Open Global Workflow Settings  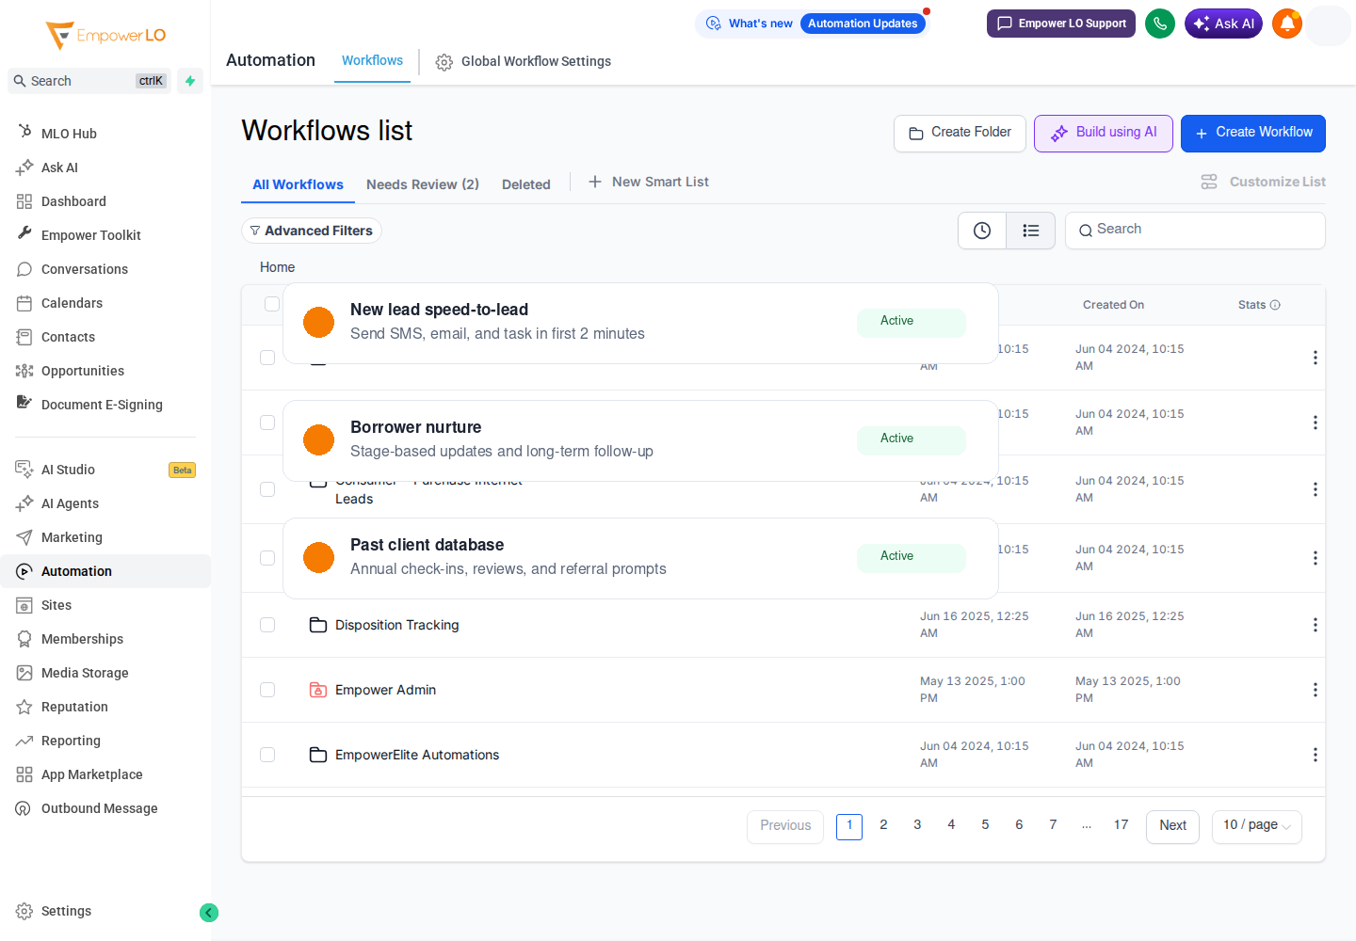pyautogui.click(x=524, y=62)
